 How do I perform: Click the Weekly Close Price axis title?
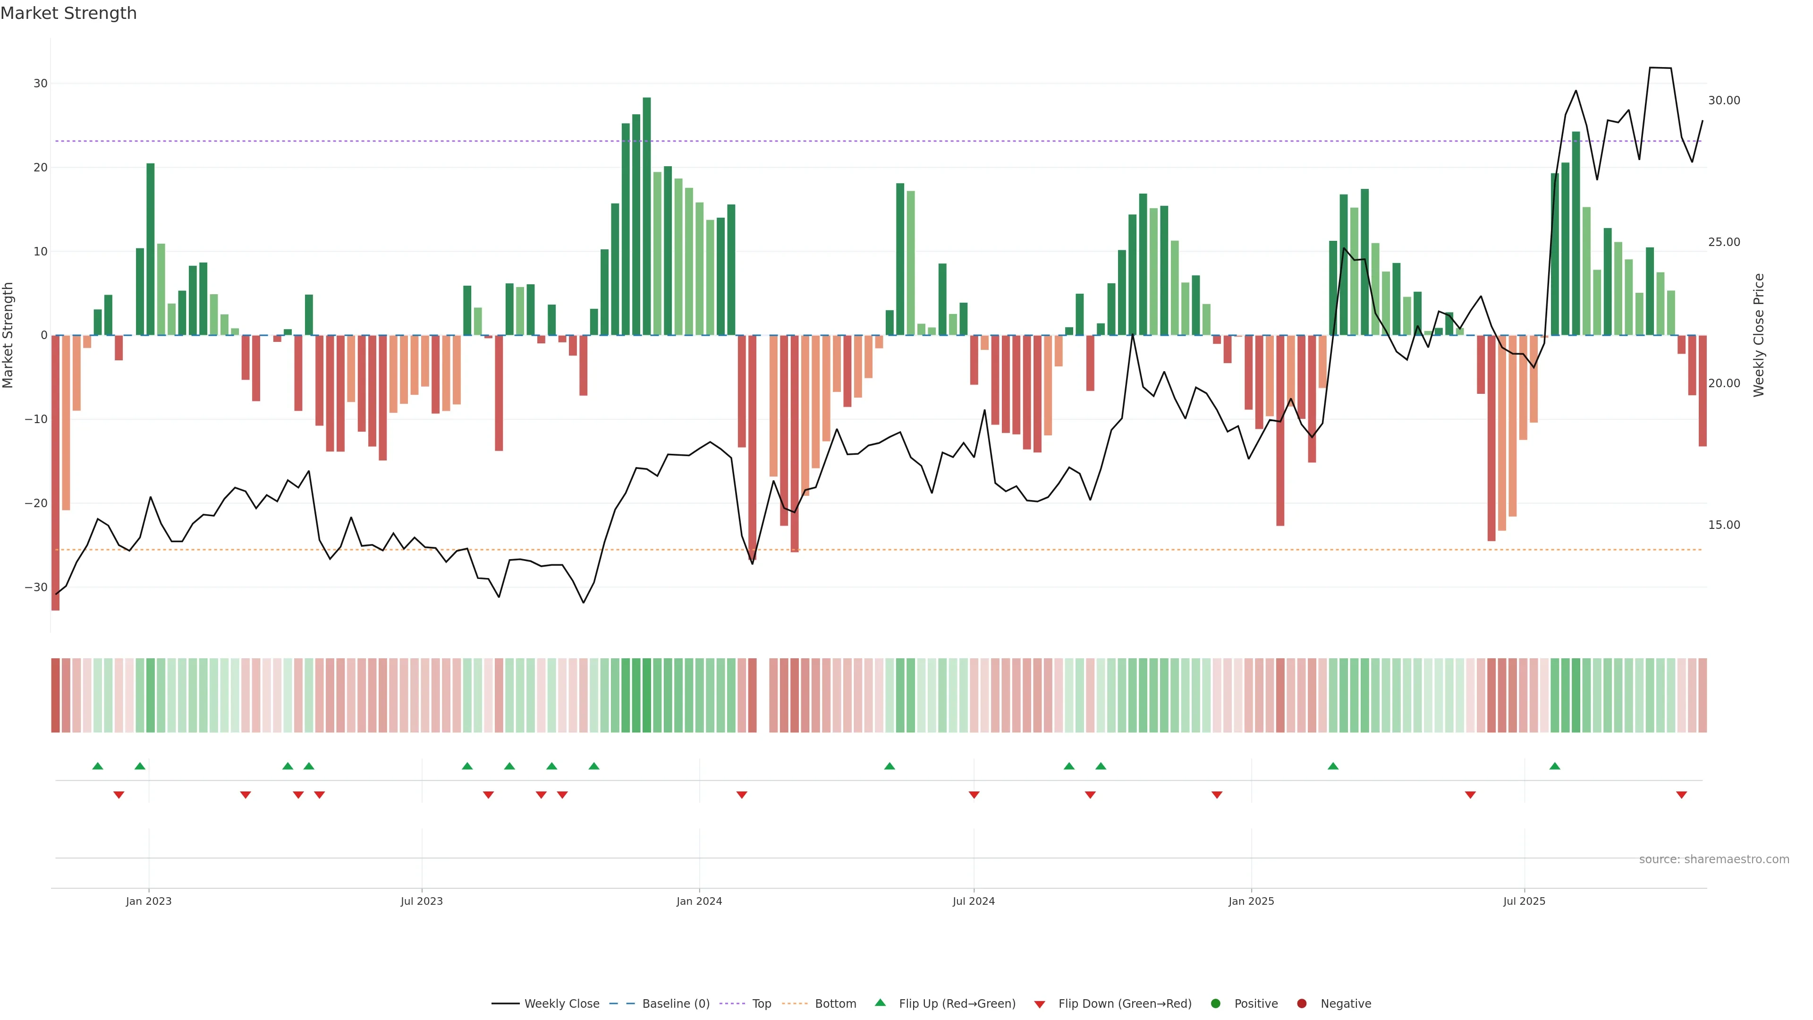(x=1759, y=335)
